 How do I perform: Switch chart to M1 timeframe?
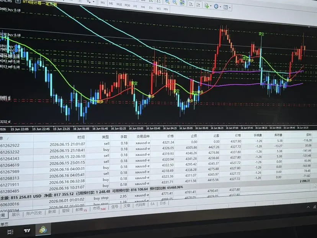coord(103,3)
